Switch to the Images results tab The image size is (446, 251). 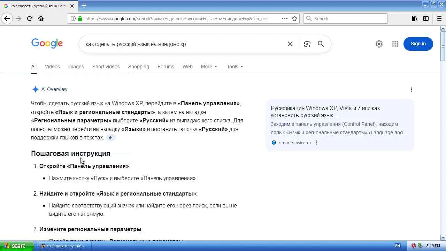pos(76,67)
